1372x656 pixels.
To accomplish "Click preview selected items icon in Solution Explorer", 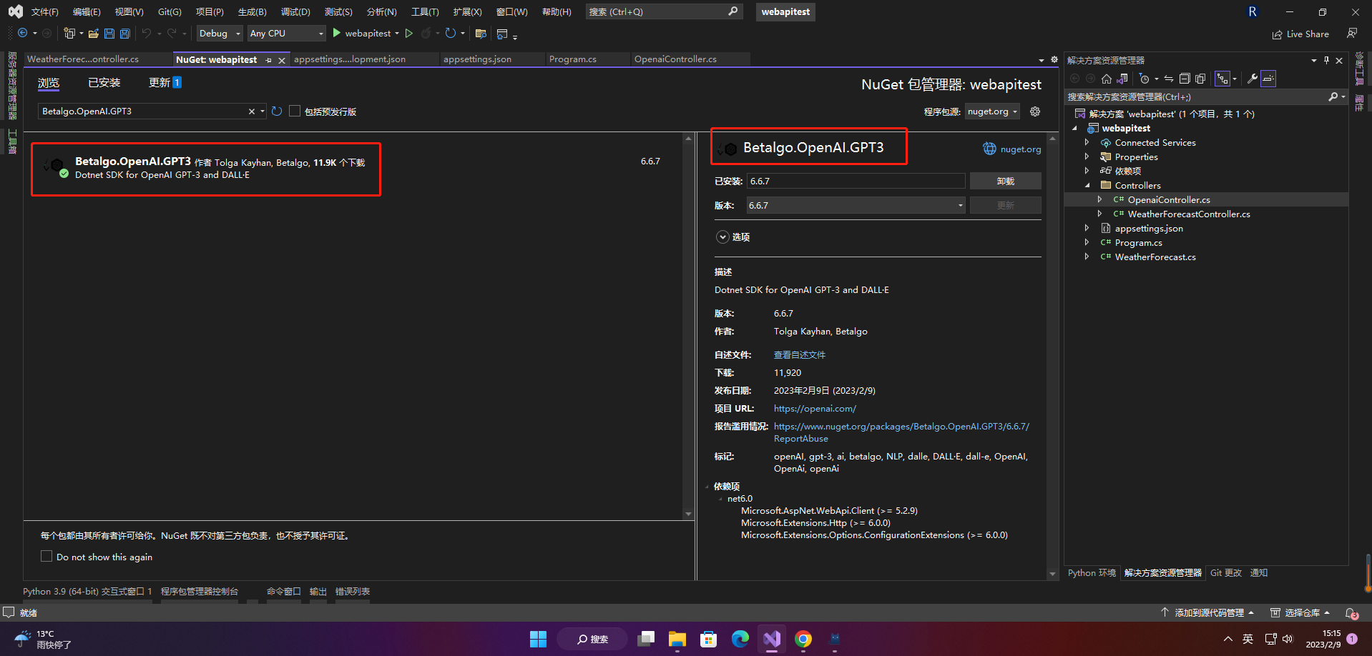I will (1268, 79).
